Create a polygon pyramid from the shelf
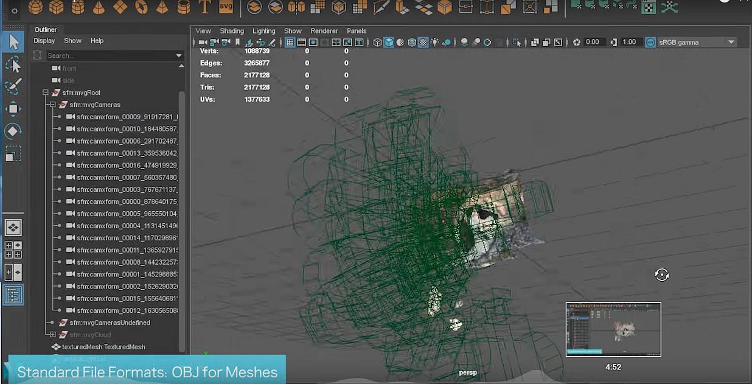The image size is (752, 384). coord(162,7)
